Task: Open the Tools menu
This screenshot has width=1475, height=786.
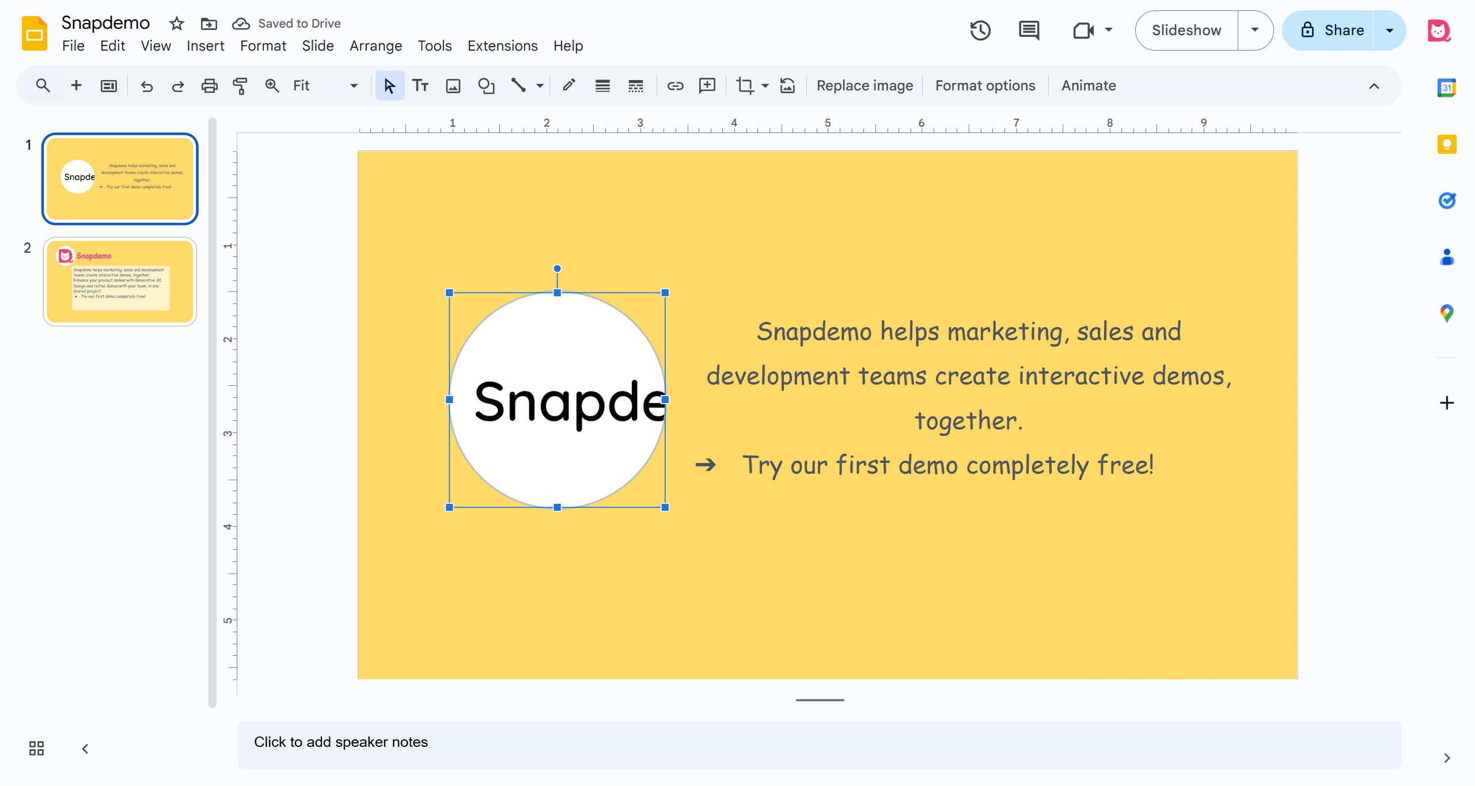Action: pos(434,45)
